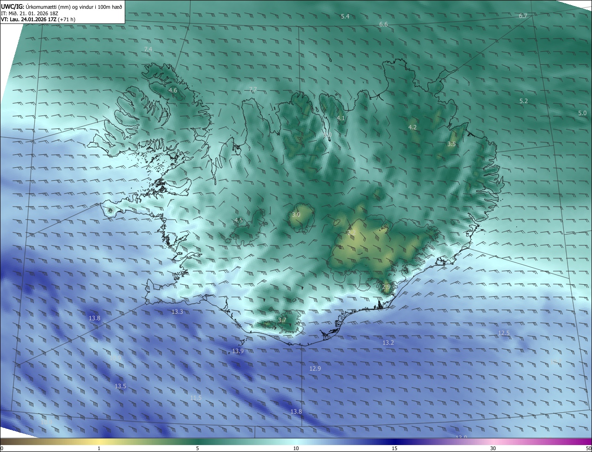Click the 5.4 value label on the map
The height and width of the screenshot is (452, 592).
345,17
